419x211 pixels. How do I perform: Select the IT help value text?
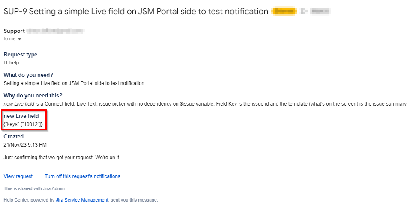[x=11, y=63]
